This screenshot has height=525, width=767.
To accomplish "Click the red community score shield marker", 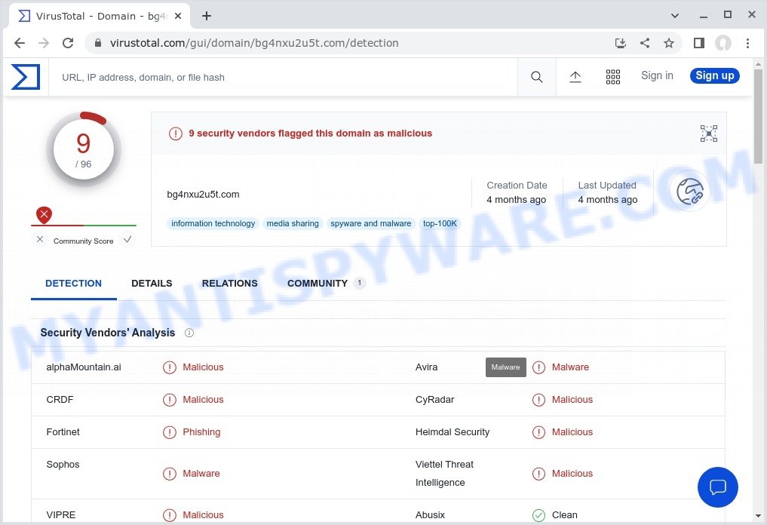I will tap(44, 215).
